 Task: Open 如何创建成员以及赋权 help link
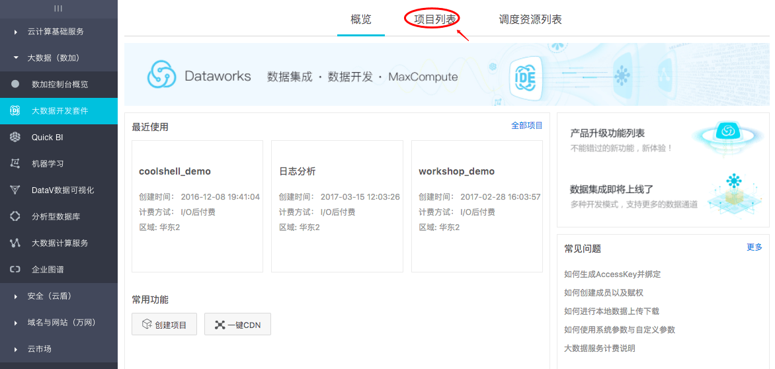pyautogui.click(x=604, y=293)
